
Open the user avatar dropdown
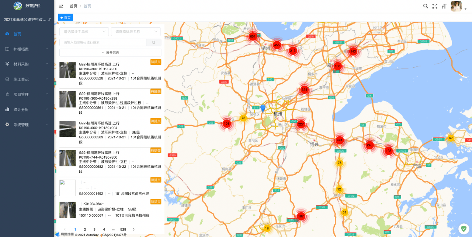[x=457, y=6]
